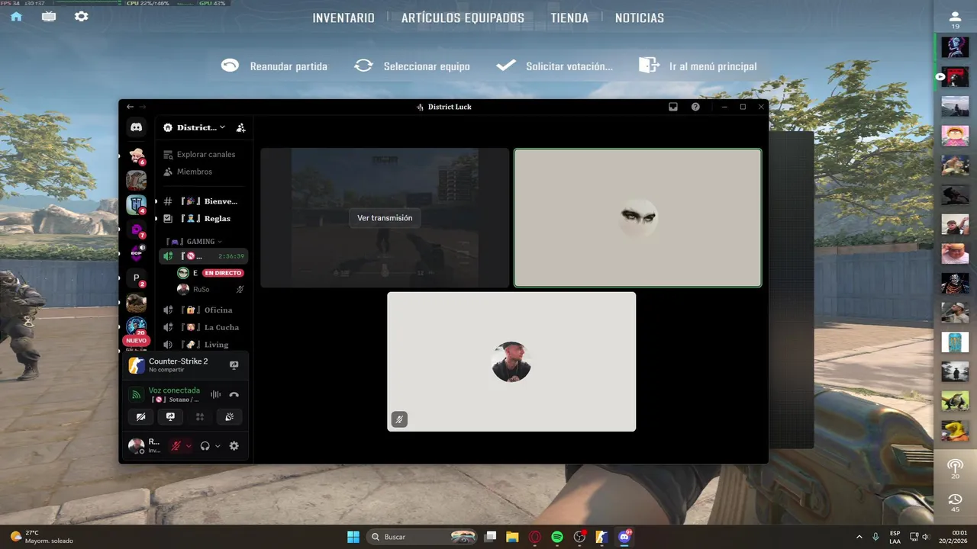Open File Explorer from the taskbar
Image resolution: width=977 pixels, height=549 pixels.
(x=512, y=537)
